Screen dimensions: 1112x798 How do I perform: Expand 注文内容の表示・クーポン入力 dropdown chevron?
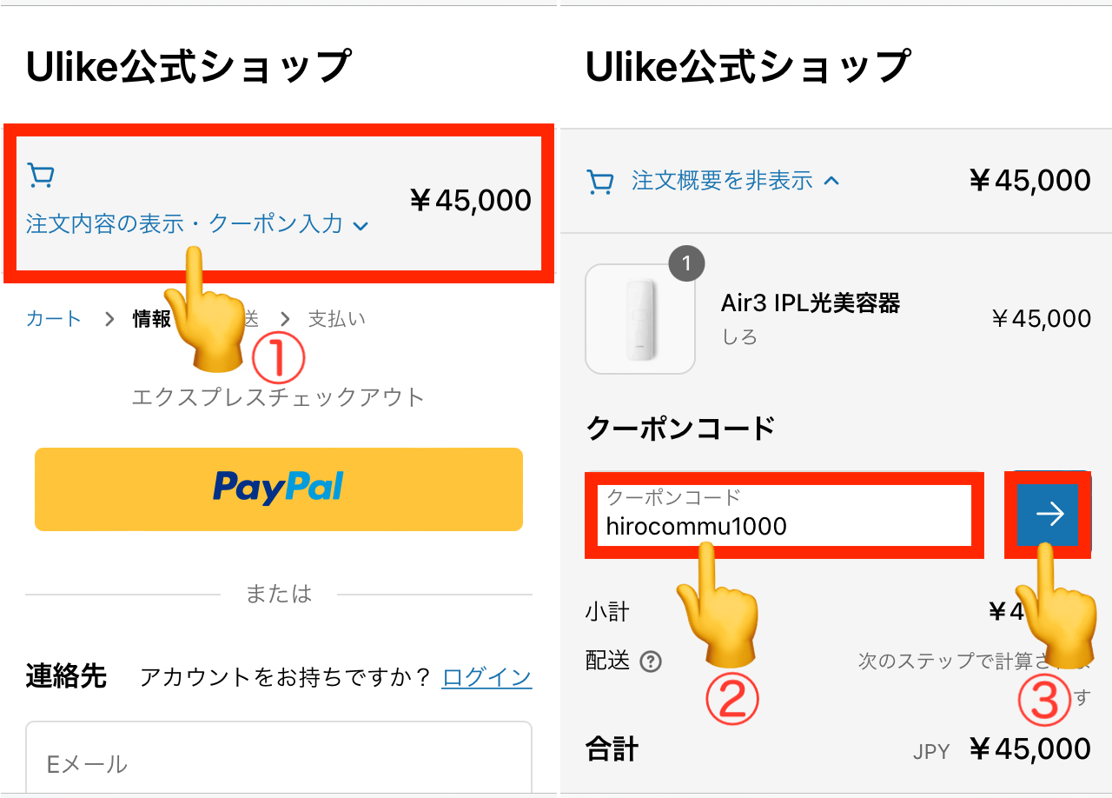(x=361, y=226)
